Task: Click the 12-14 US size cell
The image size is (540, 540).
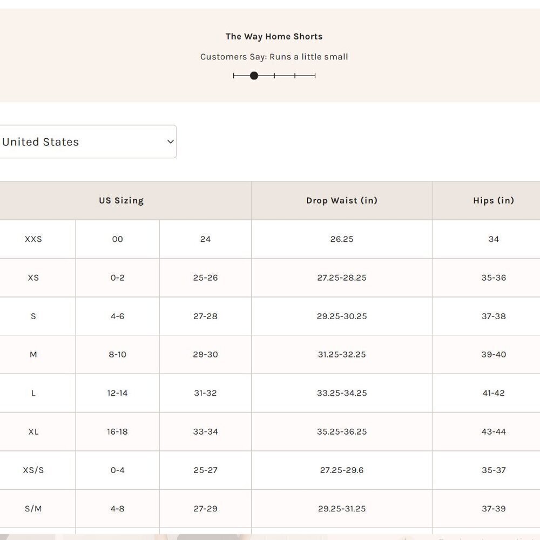Action: [x=117, y=393]
